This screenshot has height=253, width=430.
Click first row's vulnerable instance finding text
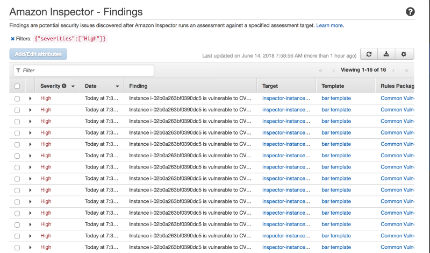(190, 99)
